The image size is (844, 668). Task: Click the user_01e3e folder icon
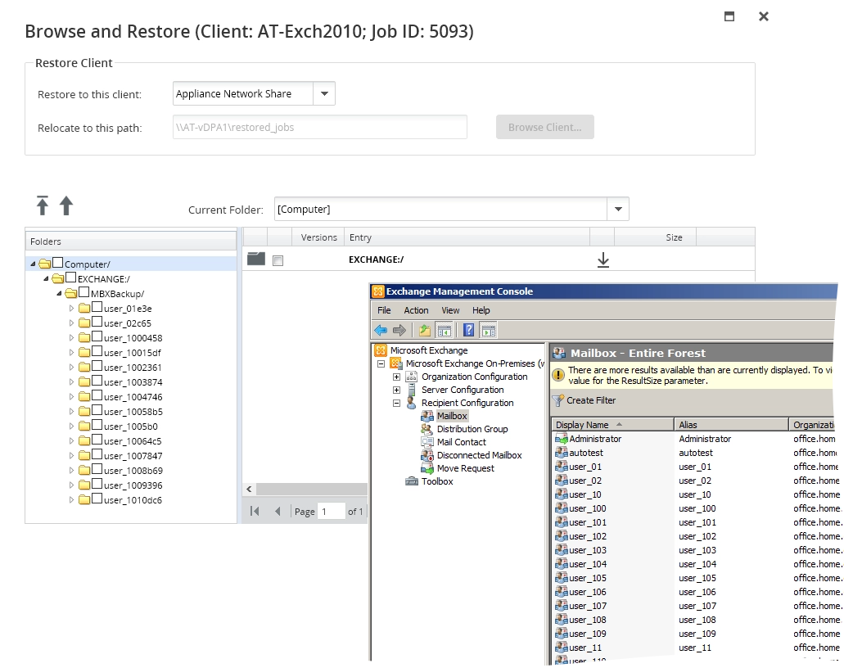click(84, 309)
